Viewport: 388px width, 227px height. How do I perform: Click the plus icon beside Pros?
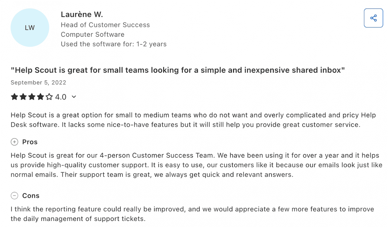click(14, 142)
